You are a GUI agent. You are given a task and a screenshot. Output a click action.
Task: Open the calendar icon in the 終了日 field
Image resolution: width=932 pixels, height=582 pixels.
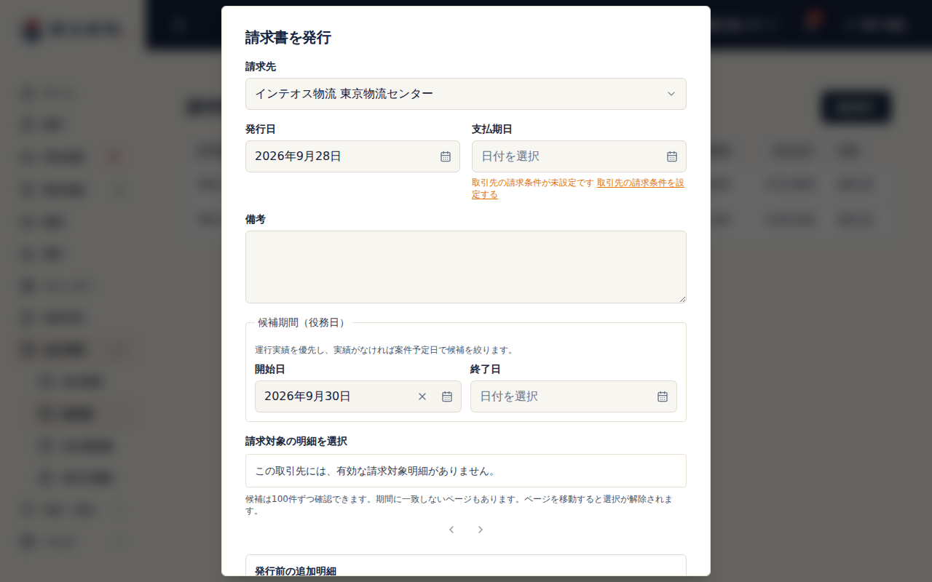[x=663, y=396]
